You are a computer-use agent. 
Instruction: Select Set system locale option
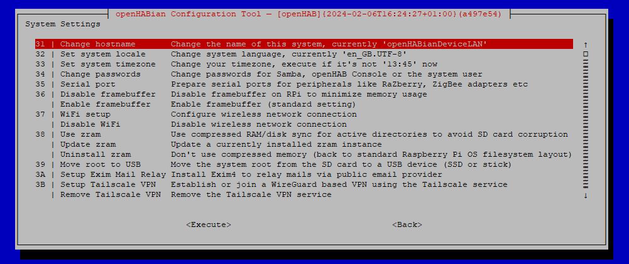click(304, 54)
